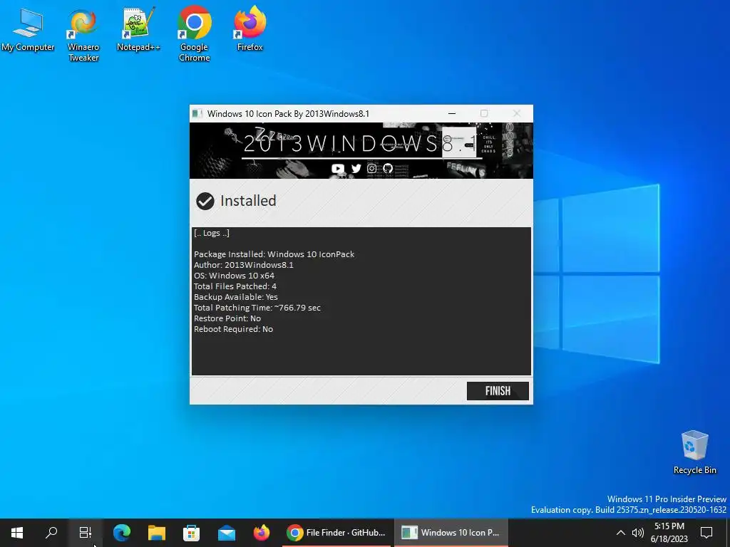730x547 pixels.
Task: Click the 'Reboot Required: No' log line
Action: [233, 329]
